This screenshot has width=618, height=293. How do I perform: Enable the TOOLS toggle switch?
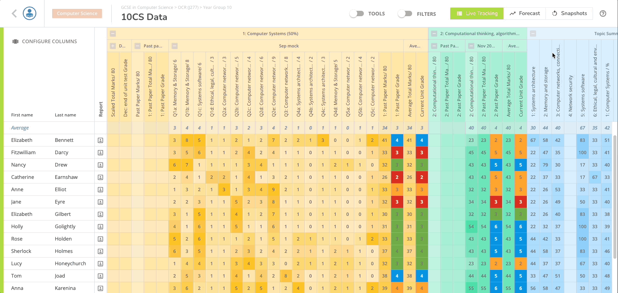(357, 13)
